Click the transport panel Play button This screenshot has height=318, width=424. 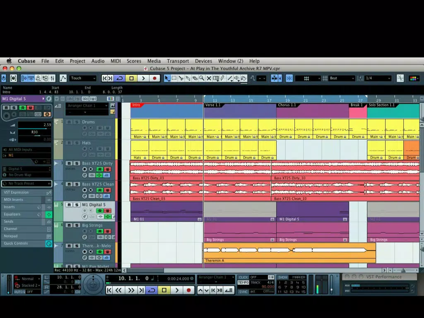click(177, 290)
